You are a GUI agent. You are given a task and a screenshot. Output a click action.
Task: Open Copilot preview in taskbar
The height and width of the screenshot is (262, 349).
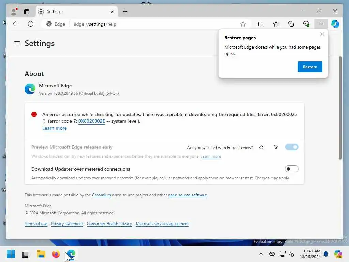pos(338,254)
